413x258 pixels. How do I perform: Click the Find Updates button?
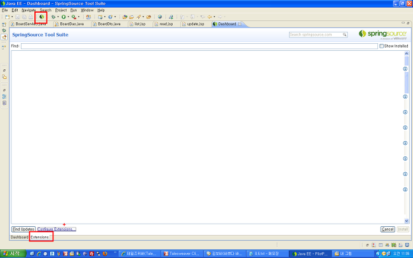(23, 229)
